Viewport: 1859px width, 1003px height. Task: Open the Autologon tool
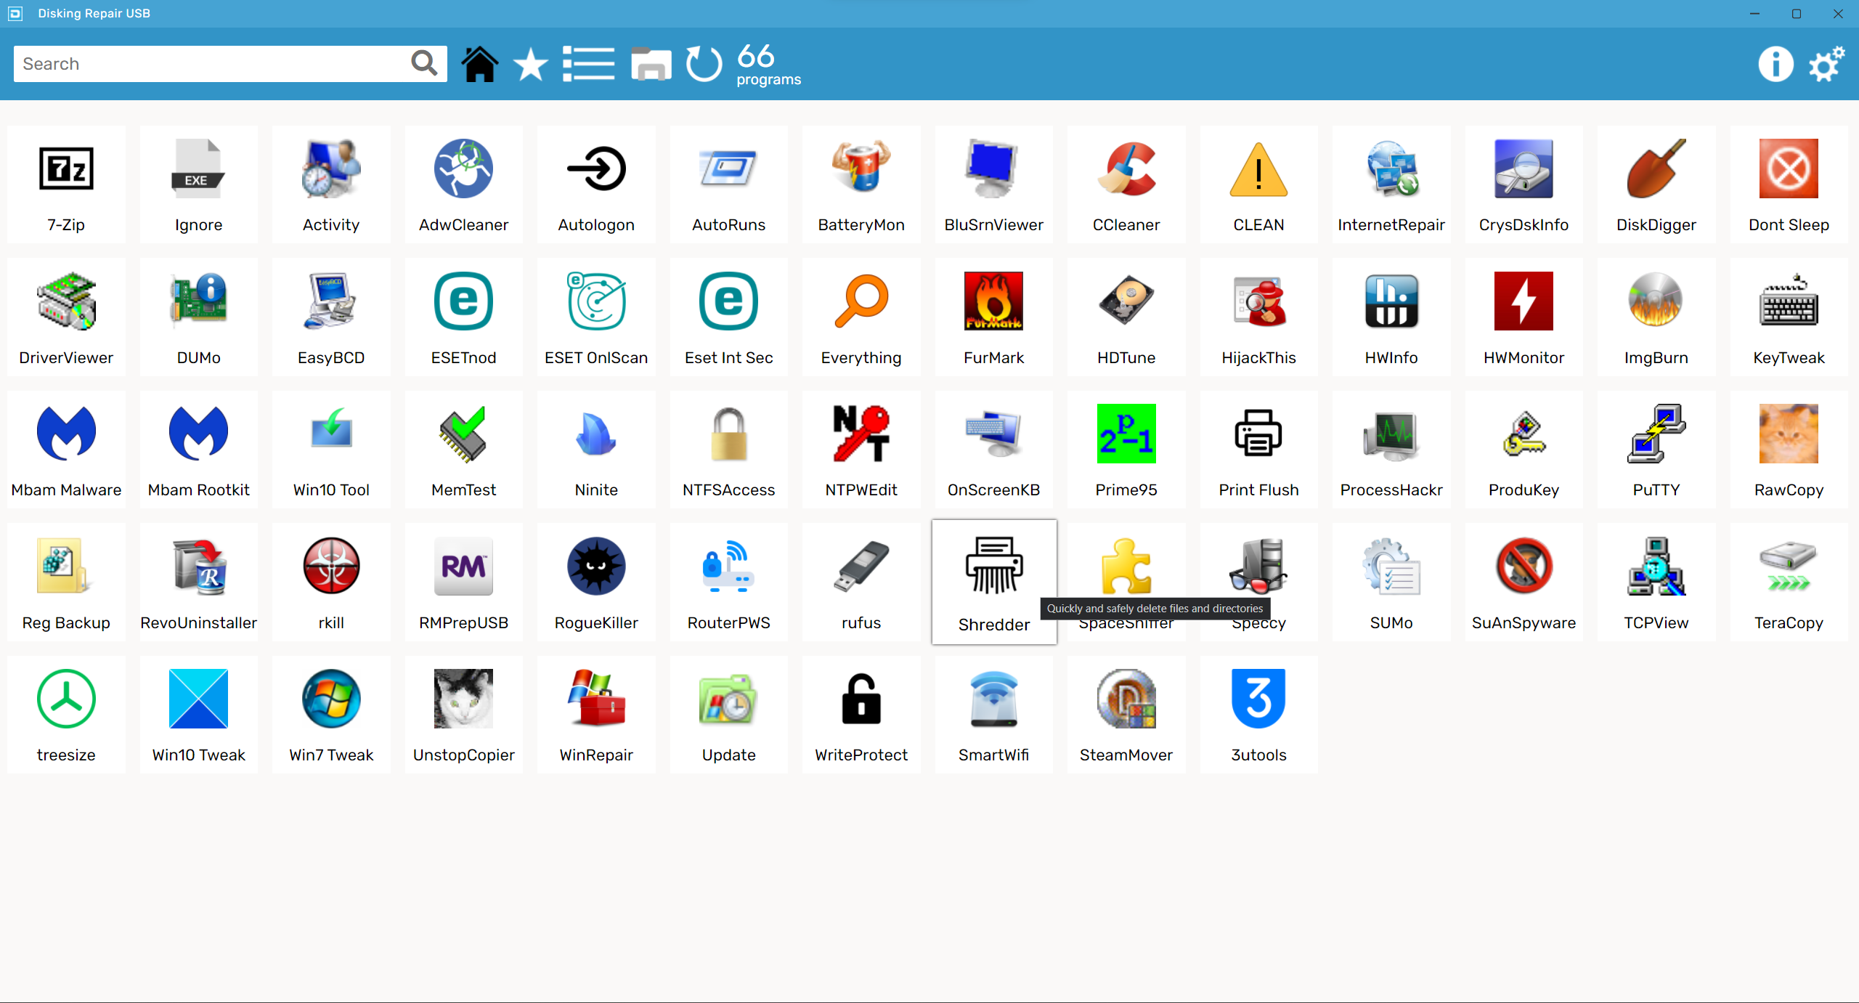point(596,184)
